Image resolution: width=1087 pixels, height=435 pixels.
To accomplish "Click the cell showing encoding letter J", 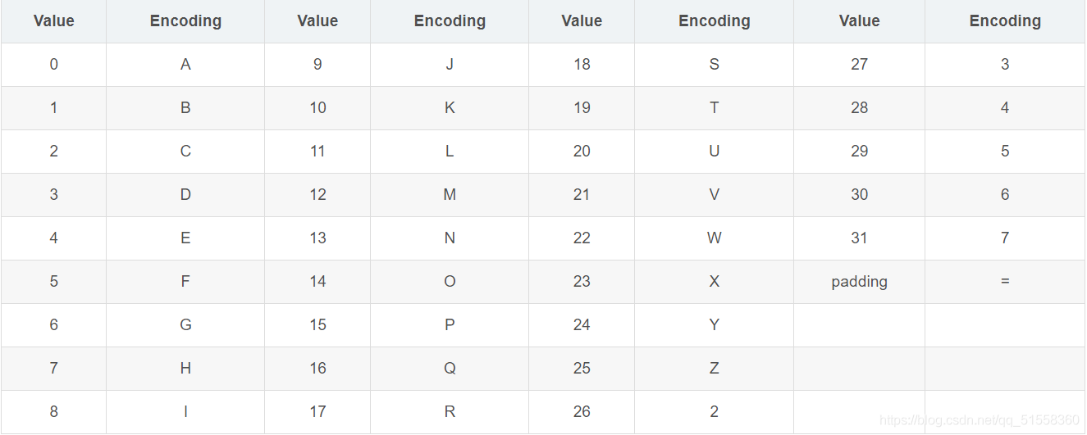I will coord(450,65).
